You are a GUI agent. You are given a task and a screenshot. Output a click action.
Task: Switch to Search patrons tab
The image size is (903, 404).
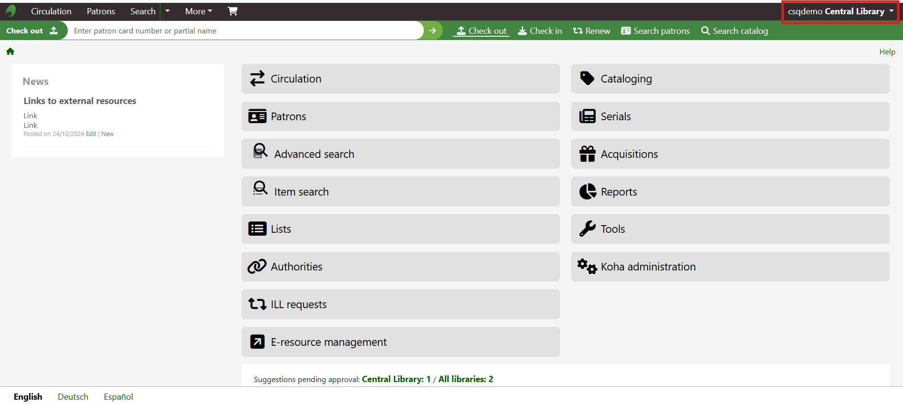[655, 31]
